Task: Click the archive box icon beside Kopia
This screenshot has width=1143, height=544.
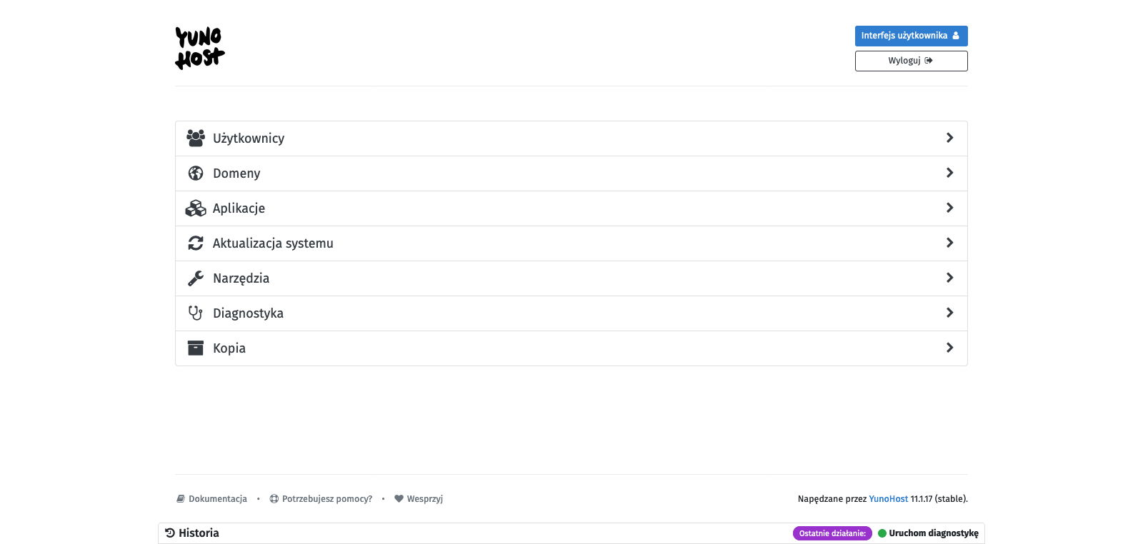Action: [x=196, y=348]
